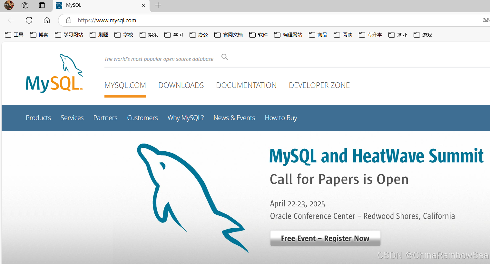This screenshot has height=264, width=490.
Task: Click the tab workspaces icon
Action: [x=24, y=5]
